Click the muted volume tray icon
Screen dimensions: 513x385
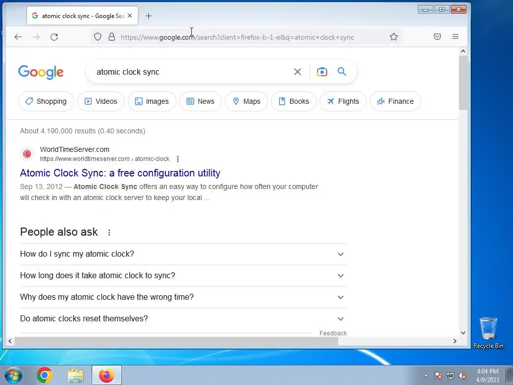coord(462,375)
